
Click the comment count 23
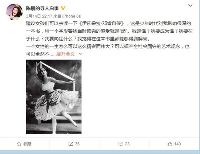[127, 144]
